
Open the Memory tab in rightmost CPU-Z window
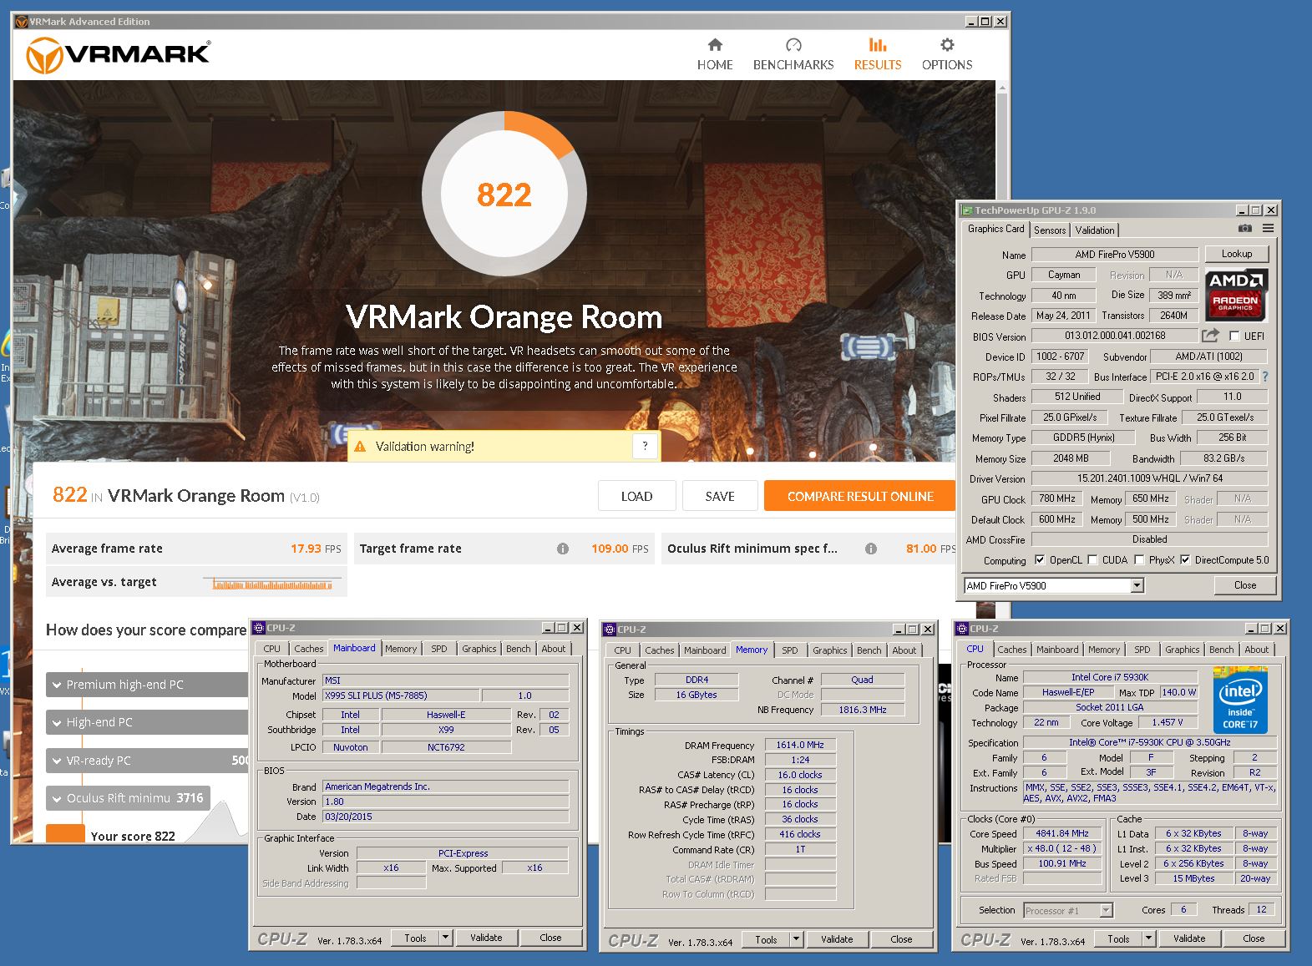tap(1104, 650)
